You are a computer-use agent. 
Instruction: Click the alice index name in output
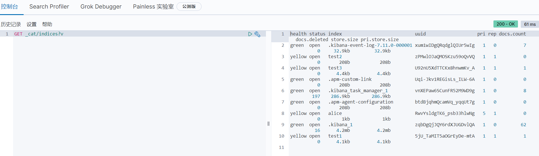point(335,113)
